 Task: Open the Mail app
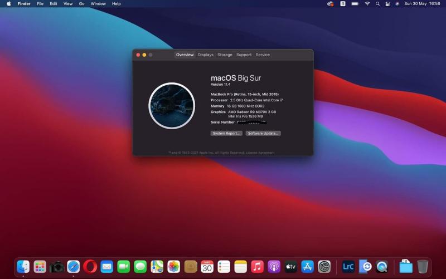tap(107, 267)
